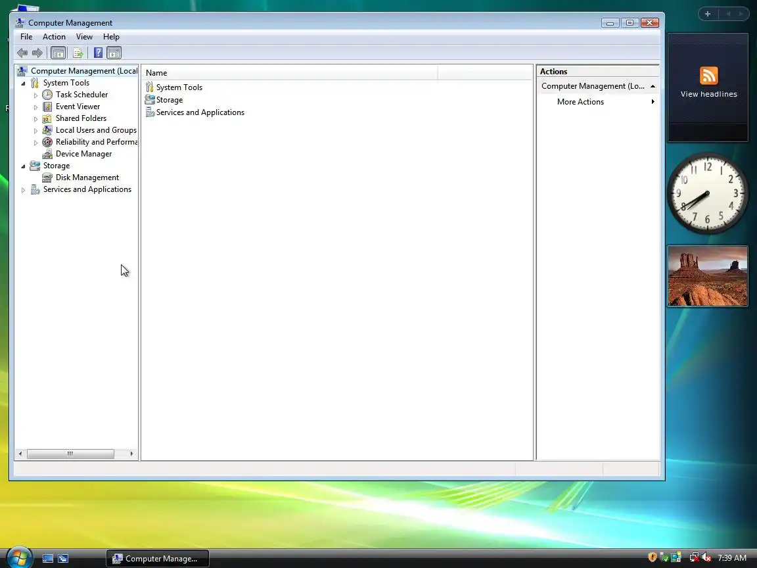This screenshot has height=568, width=757.
Task: Open the Action menu
Action: tap(54, 37)
